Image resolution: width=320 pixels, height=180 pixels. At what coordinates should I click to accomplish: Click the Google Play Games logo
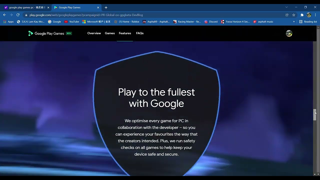[46, 33]
